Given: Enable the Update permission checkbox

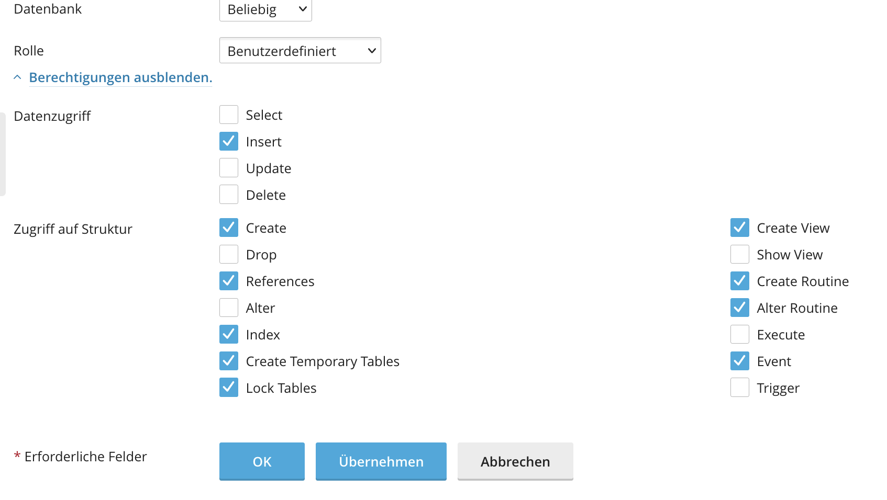Looking at the screenshot, I should pos(229,168).
